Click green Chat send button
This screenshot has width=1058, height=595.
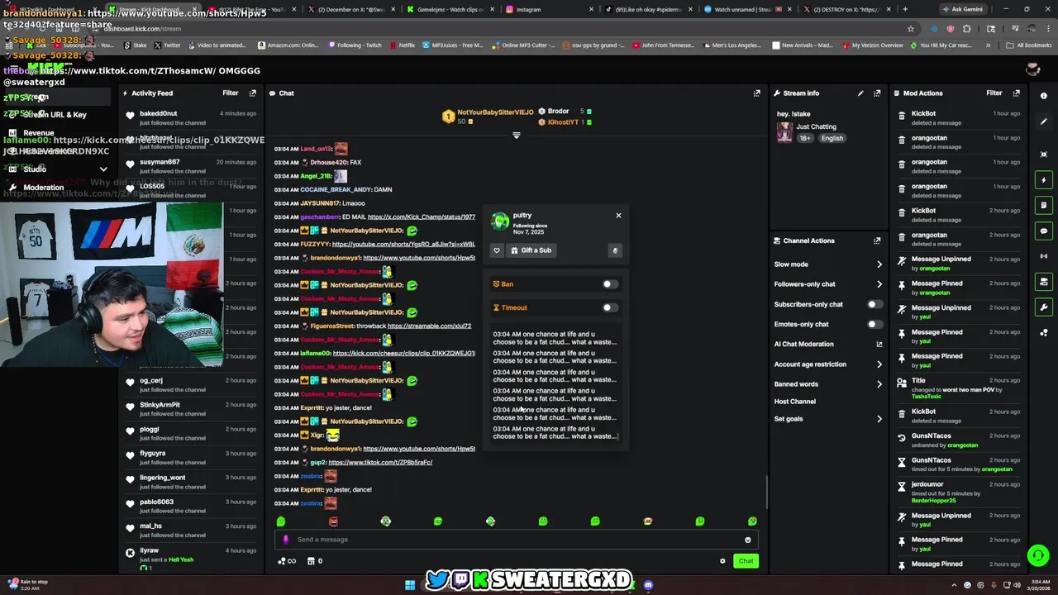click(x=746, y=561)
